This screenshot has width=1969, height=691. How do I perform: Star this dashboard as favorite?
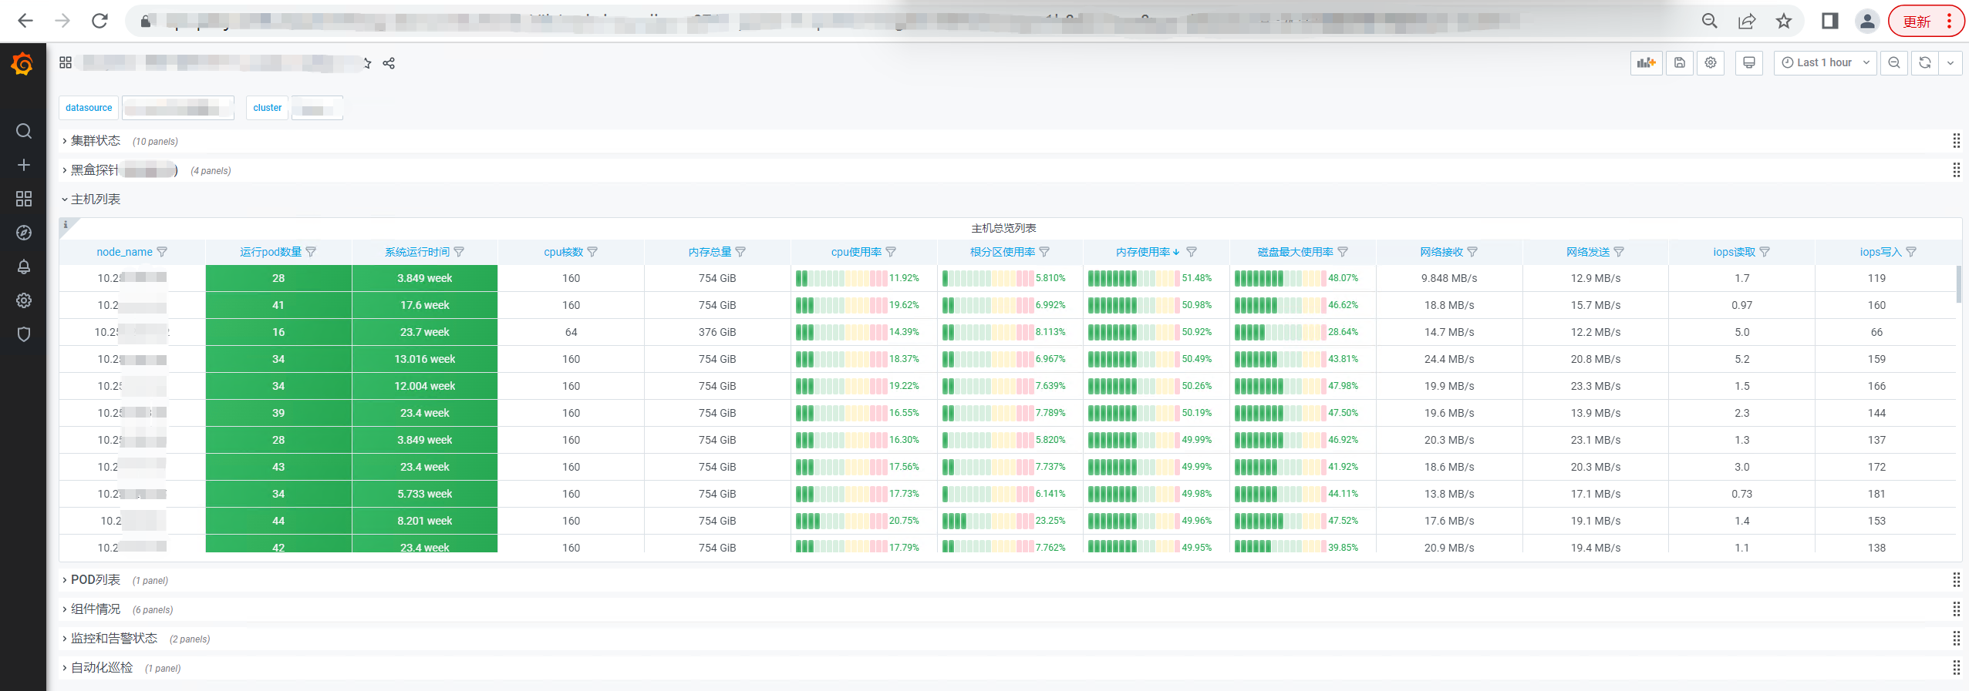(x=367, y=63)
